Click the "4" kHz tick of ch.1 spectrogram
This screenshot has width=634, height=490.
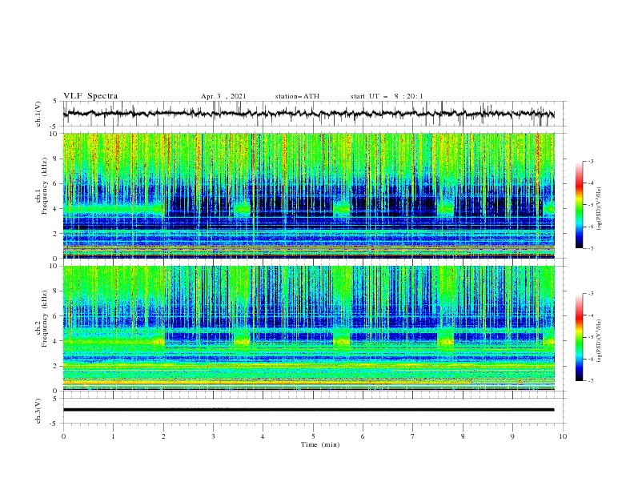[56, 209]
